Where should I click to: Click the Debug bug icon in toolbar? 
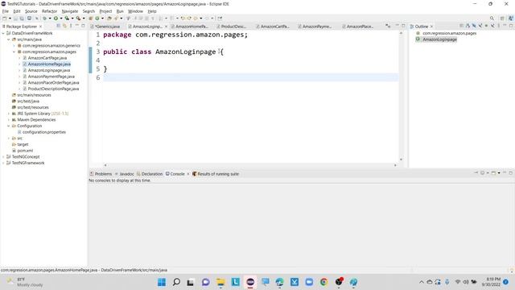tap(45, 19)
